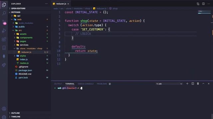Click the editor minimap
The height and width of the screenshot is (119, 213).
click(x=204, y=13)
